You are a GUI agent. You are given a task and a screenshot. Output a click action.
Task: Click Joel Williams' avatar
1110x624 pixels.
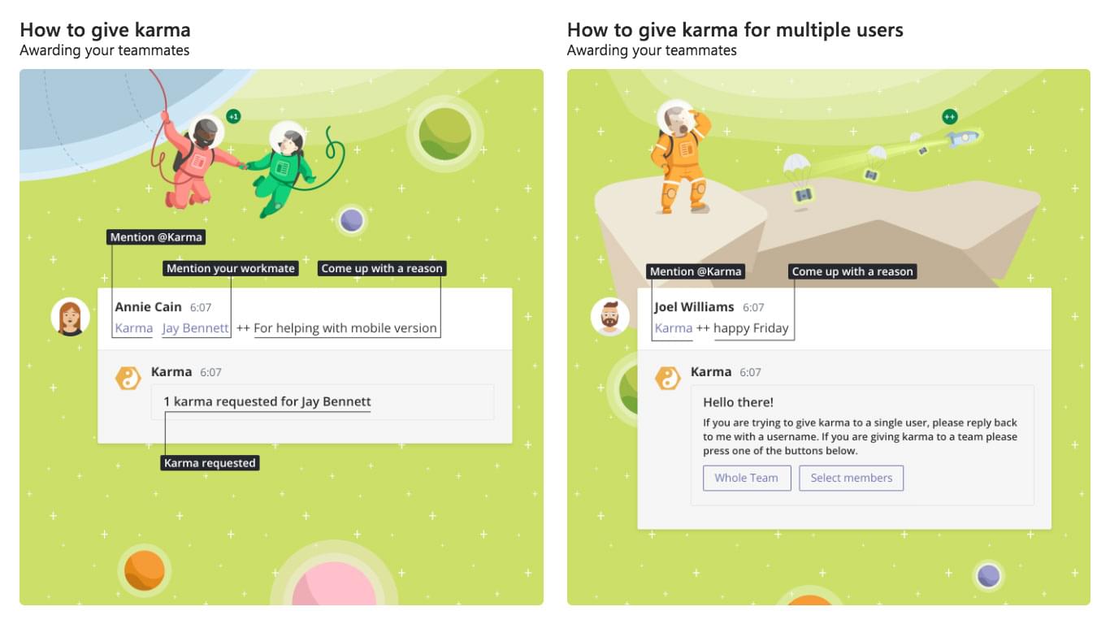[x=610, y=317]
